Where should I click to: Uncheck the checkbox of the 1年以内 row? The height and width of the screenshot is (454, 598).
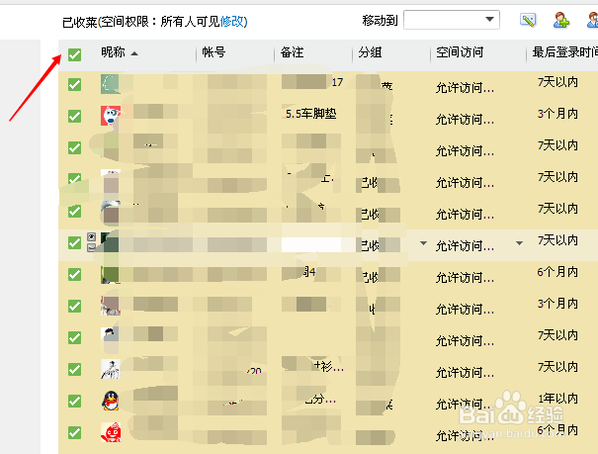click(74, 401)
